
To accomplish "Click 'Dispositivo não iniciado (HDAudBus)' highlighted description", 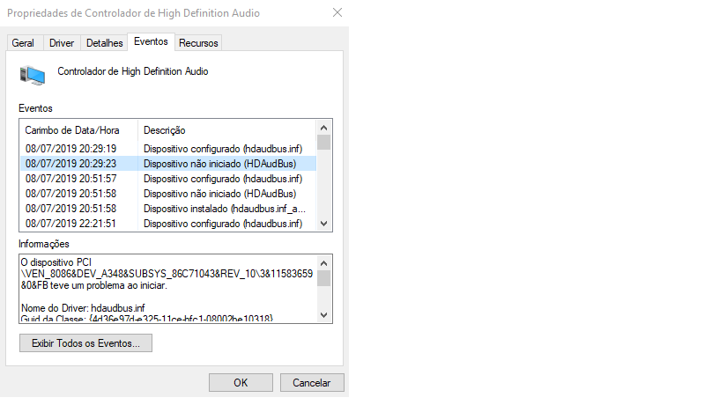I will [219, 164].
